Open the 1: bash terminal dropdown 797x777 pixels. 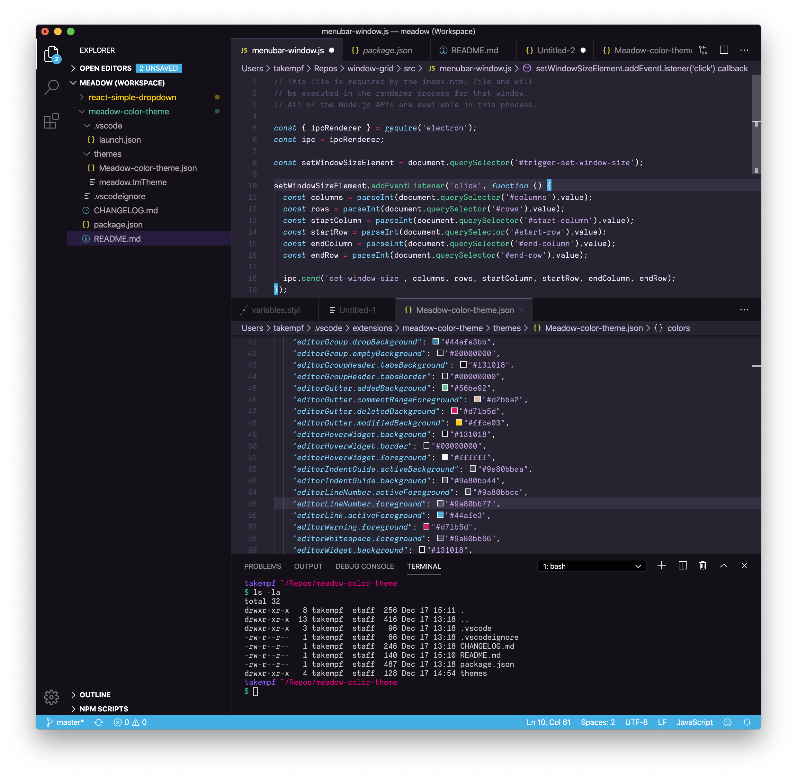coord(592,566)
